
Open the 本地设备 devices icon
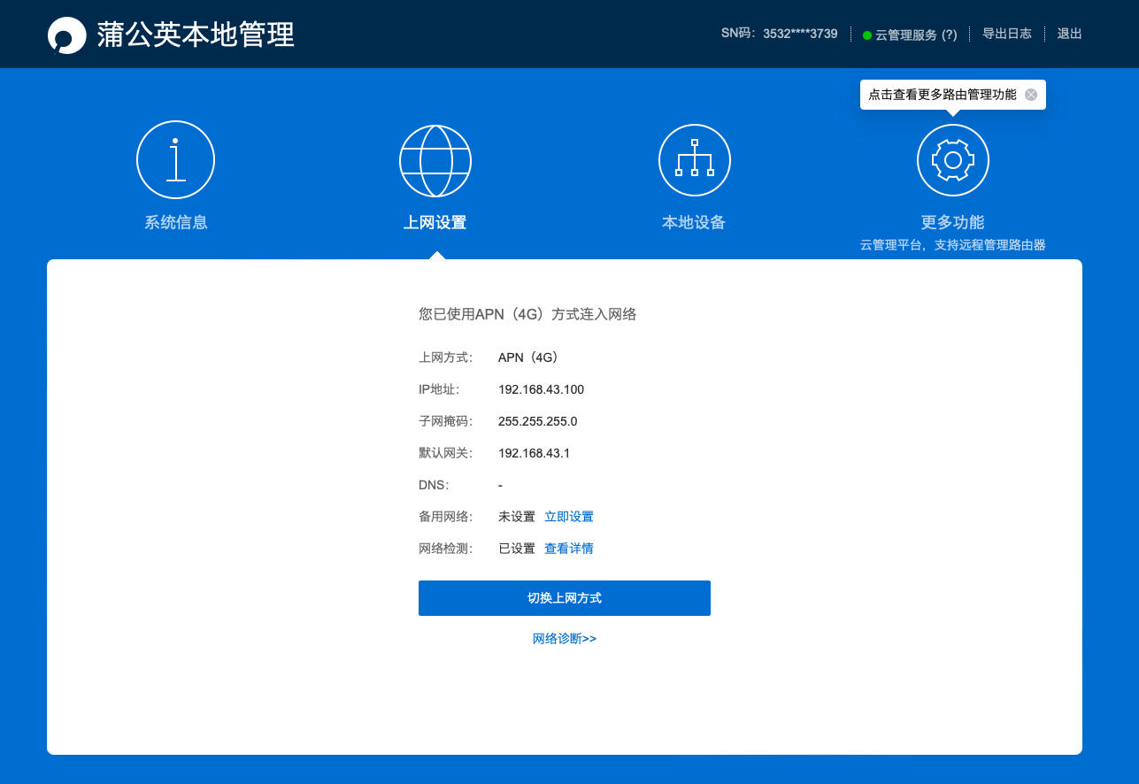click(x=694, y=159)
